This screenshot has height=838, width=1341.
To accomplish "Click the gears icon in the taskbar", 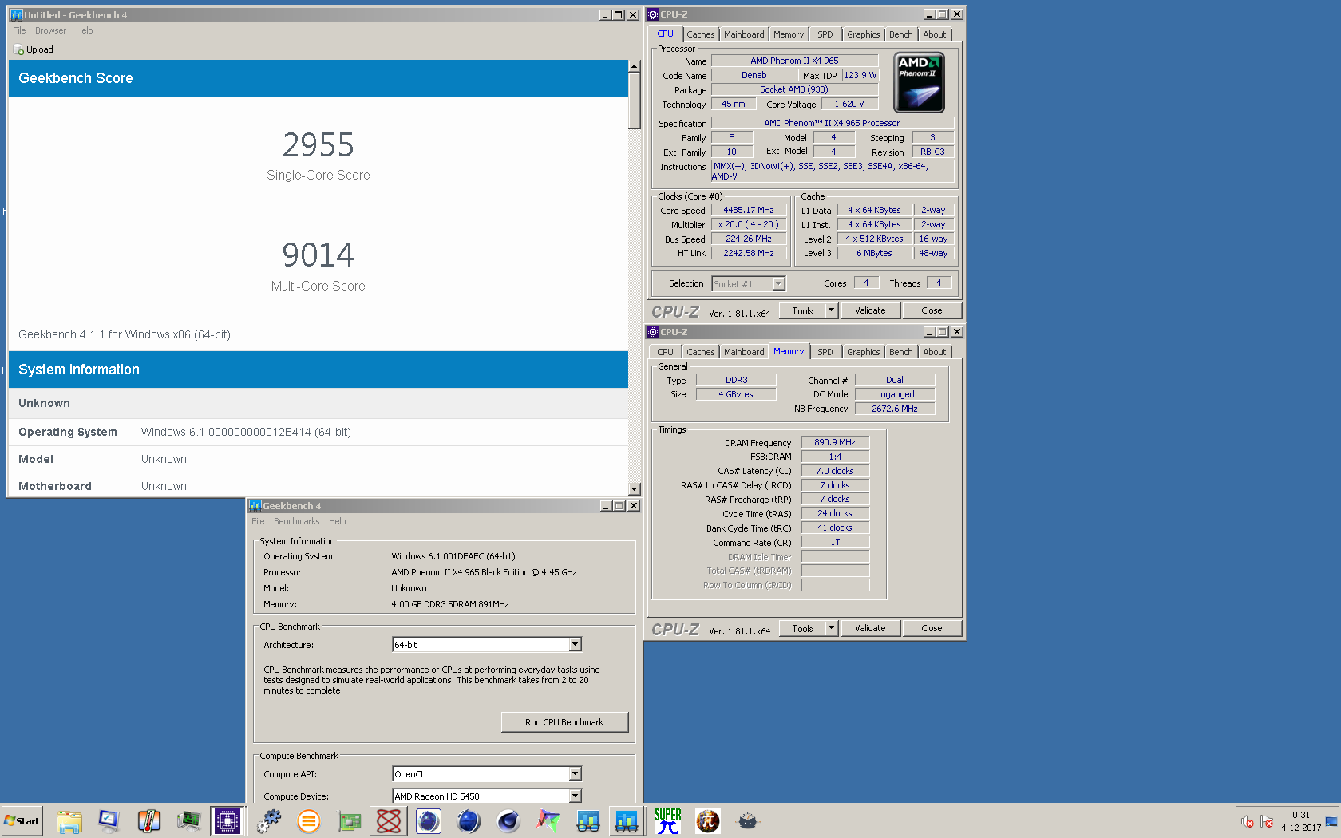I will (269, 821).
